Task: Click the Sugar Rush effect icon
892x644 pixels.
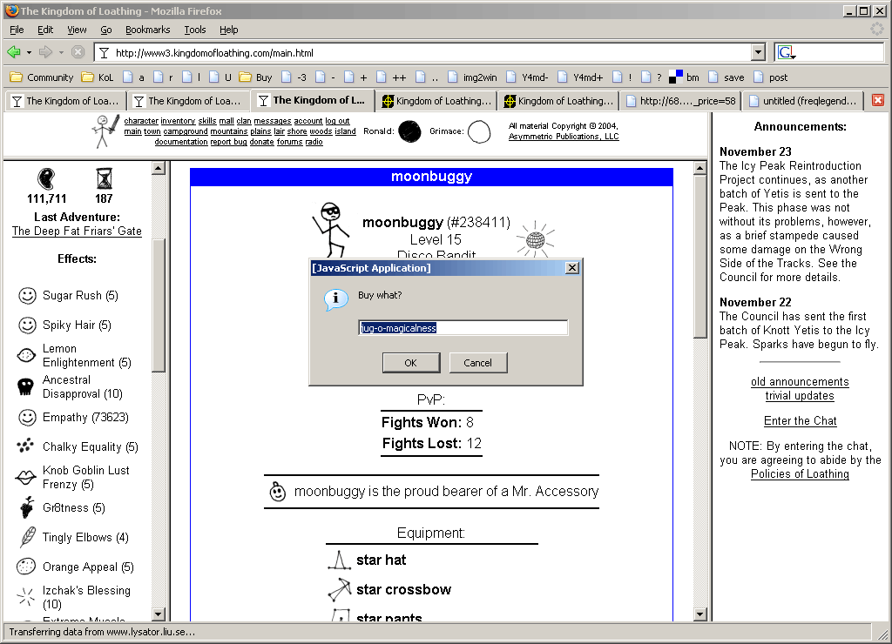Action: click(27, 296)
